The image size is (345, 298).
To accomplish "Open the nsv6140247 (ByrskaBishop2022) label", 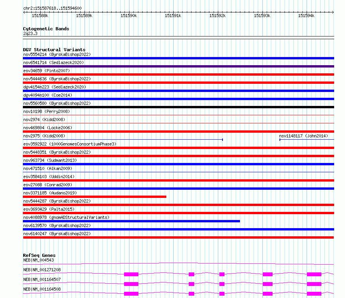I will pyautogui.click(x=57, y=234).
